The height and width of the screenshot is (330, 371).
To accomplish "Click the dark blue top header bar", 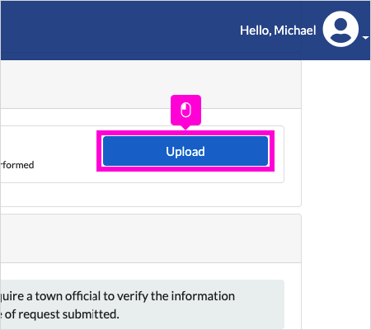I will 185,30.
